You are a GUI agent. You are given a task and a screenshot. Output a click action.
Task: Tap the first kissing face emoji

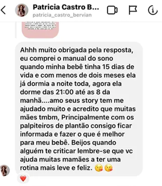[x=99, y=168]
